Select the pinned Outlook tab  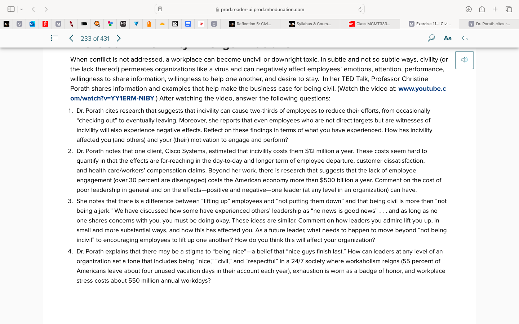click(x=32, y=24)
